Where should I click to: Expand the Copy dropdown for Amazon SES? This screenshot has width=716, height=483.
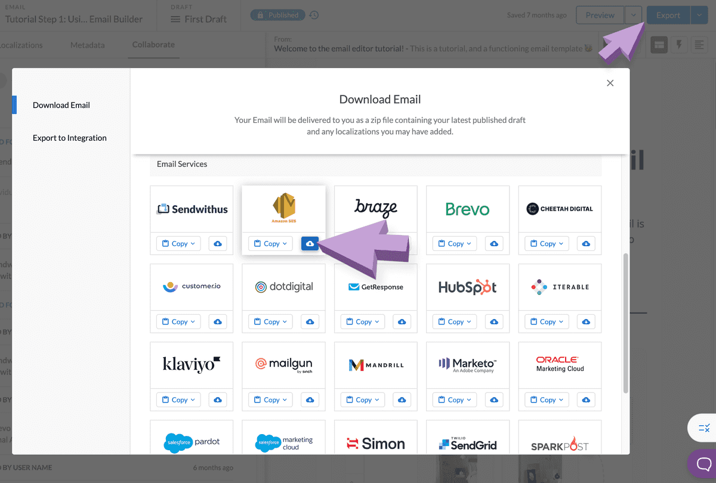271,243
